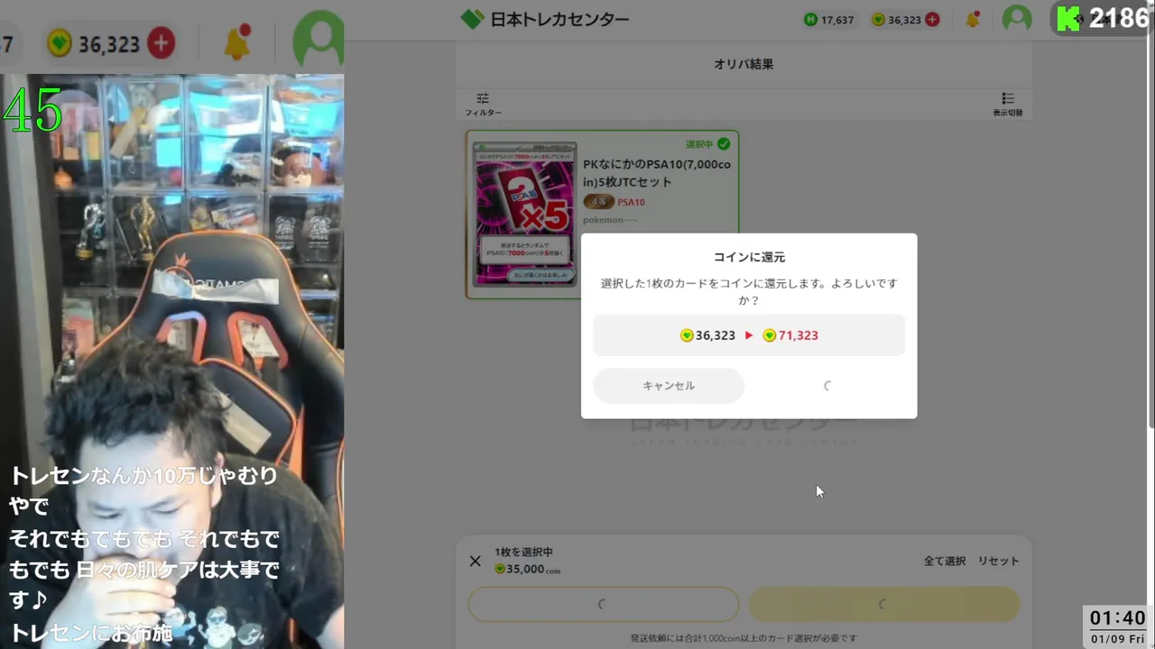This screenshot has width=1155, height=649.
Task: Click 全て選択 to select all cards
Action: (x=945, y=561)
